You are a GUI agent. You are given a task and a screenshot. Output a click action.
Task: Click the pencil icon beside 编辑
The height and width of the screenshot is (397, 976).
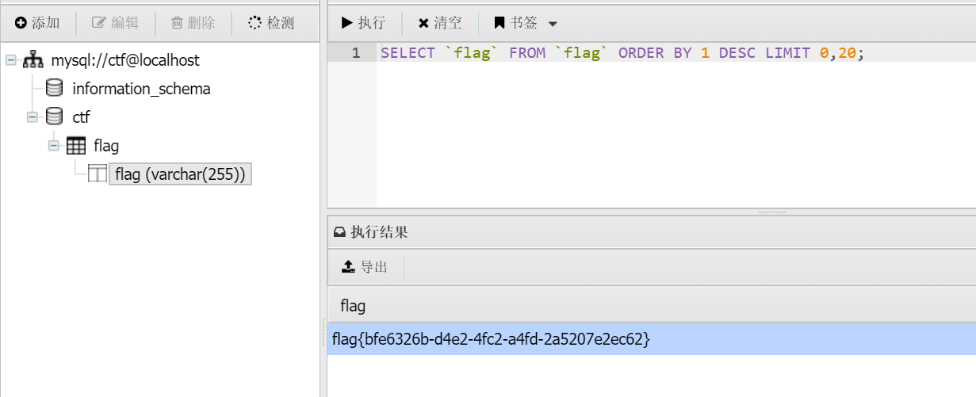(99, 23)
